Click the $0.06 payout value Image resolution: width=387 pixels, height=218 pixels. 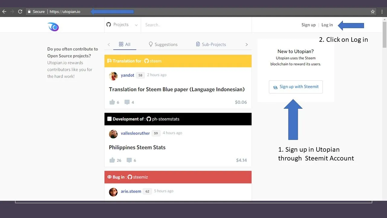click(x=241, y=102)
